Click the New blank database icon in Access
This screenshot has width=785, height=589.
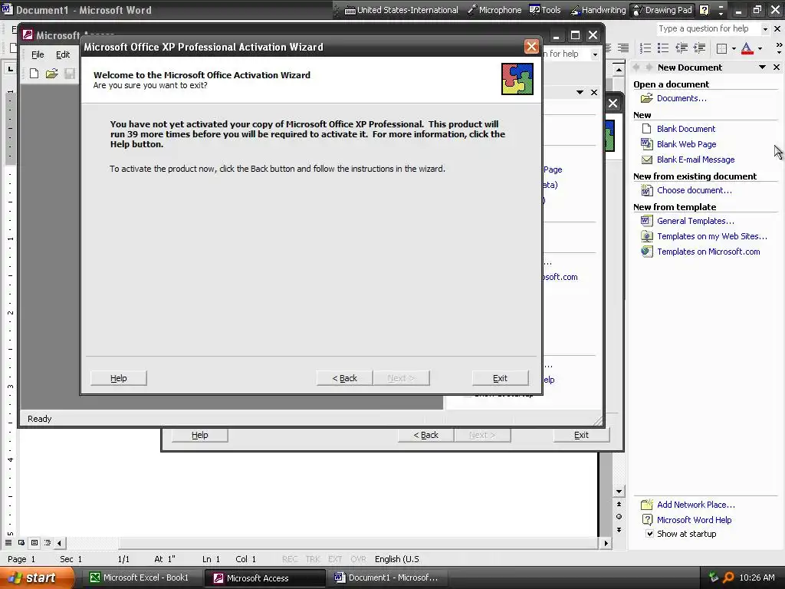coord(34,74)
